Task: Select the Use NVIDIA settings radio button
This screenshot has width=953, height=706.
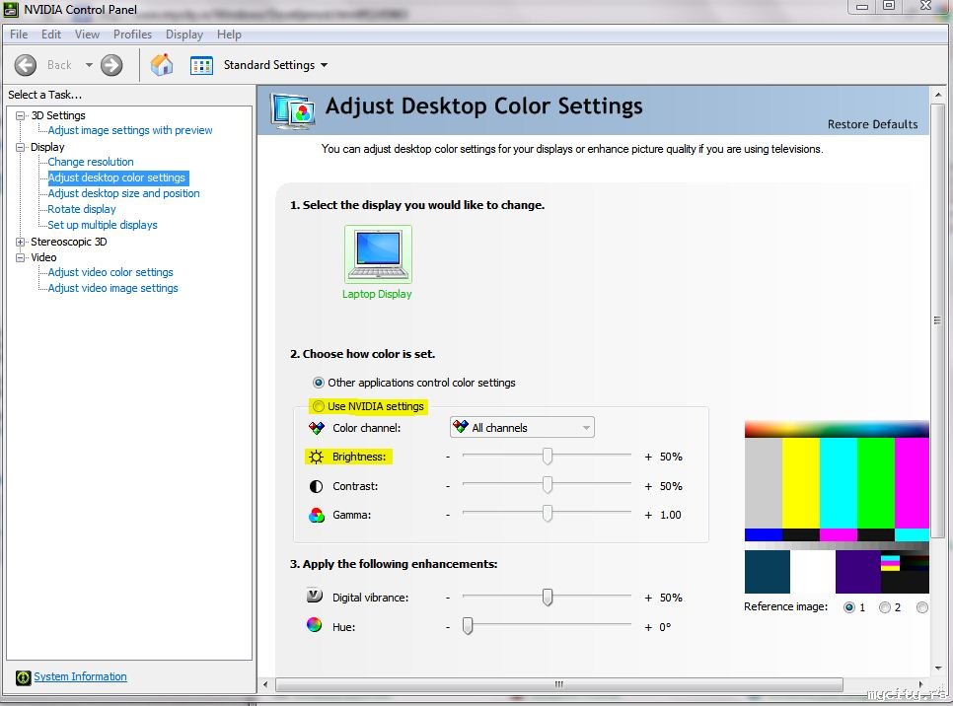Action: point(319,406)
